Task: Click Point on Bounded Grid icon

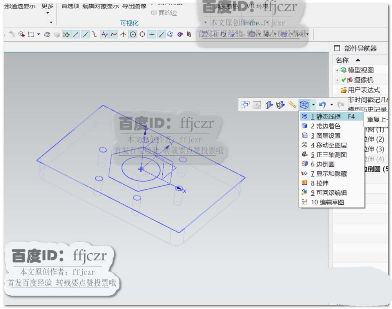Action: pyautogui.click(x=189, y=35)
